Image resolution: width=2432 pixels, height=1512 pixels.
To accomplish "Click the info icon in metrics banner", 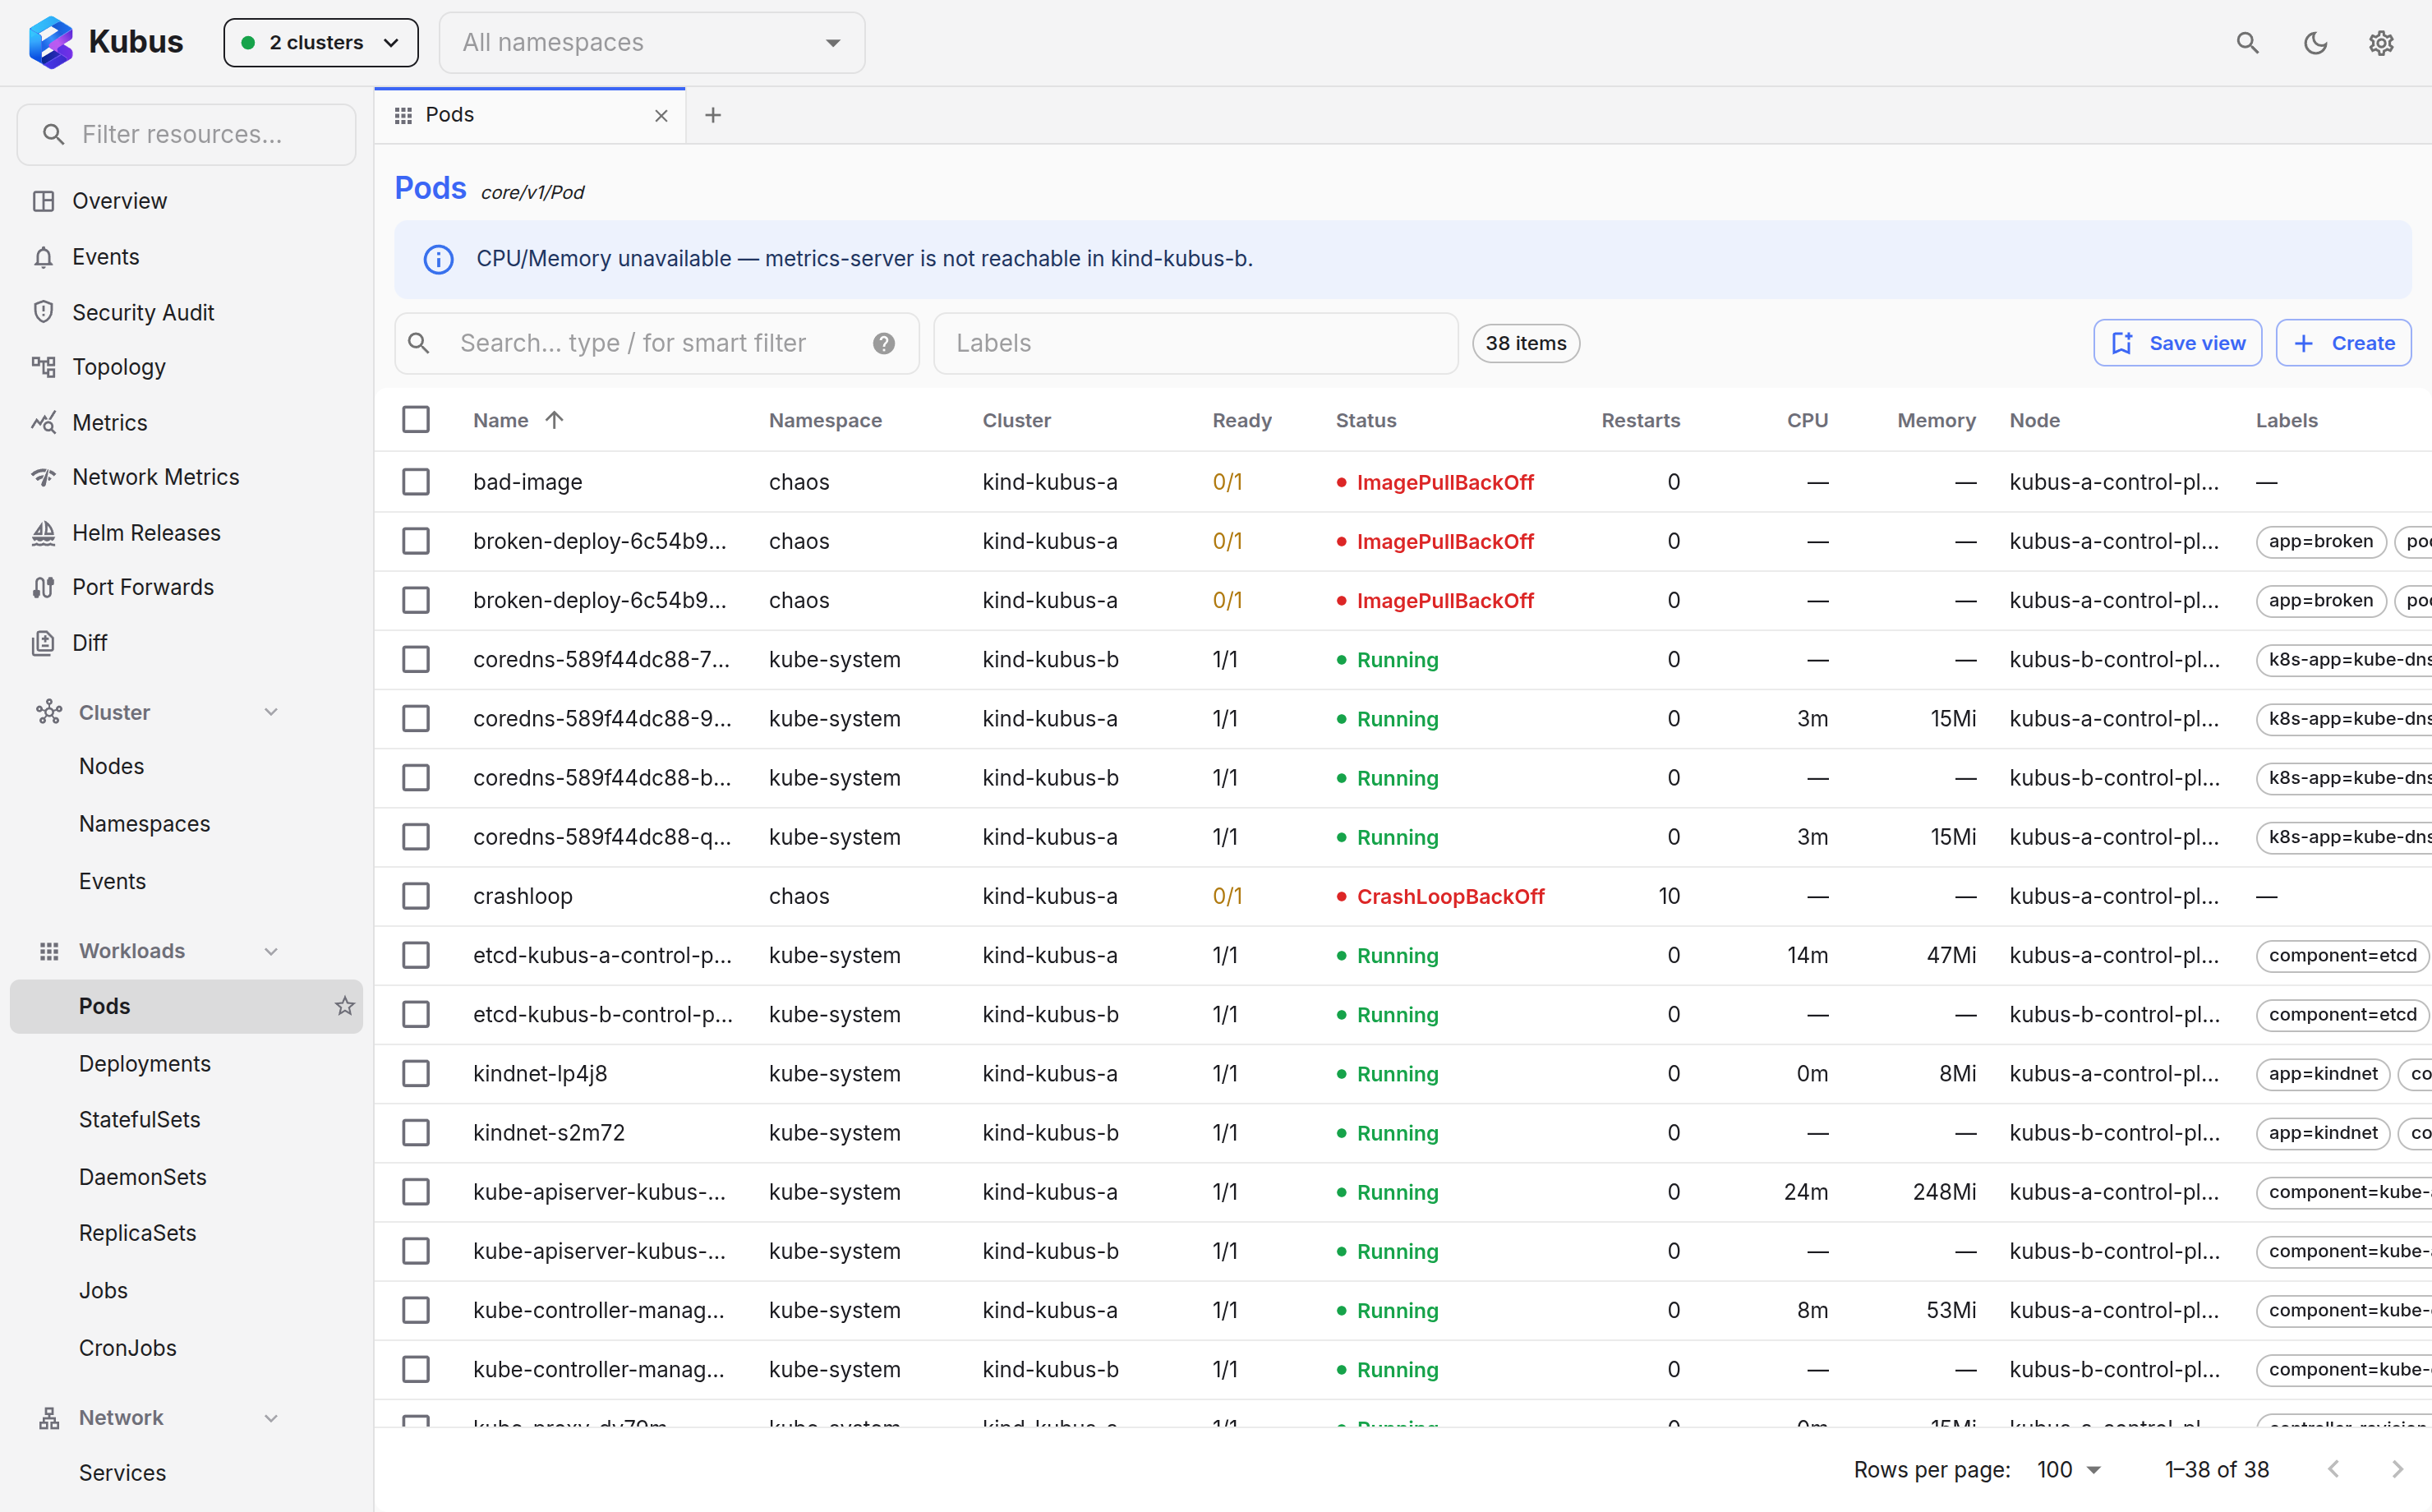I will click(439, 259).
